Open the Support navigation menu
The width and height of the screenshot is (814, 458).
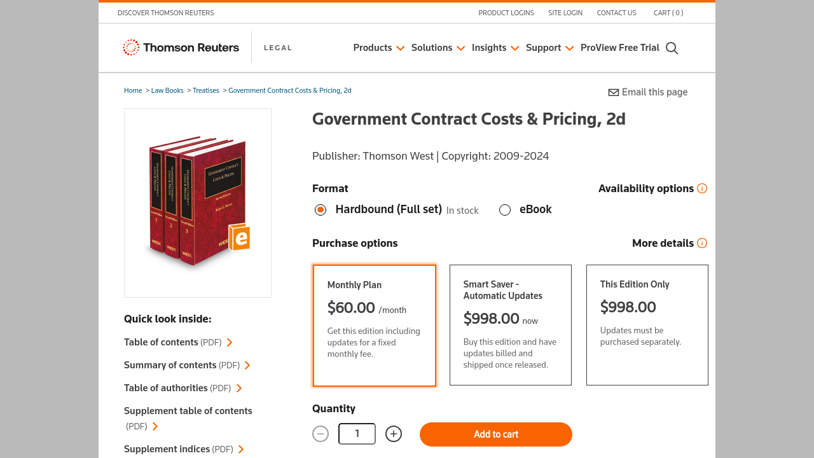point(549,48)
